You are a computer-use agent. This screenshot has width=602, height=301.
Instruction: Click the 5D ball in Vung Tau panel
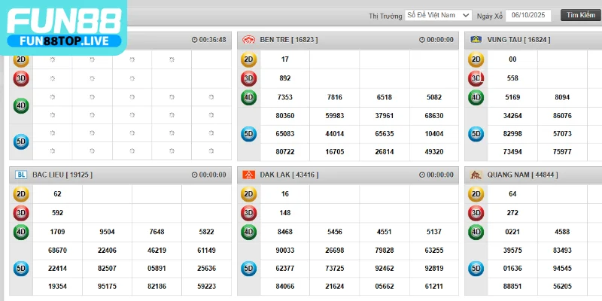[476, 134]
